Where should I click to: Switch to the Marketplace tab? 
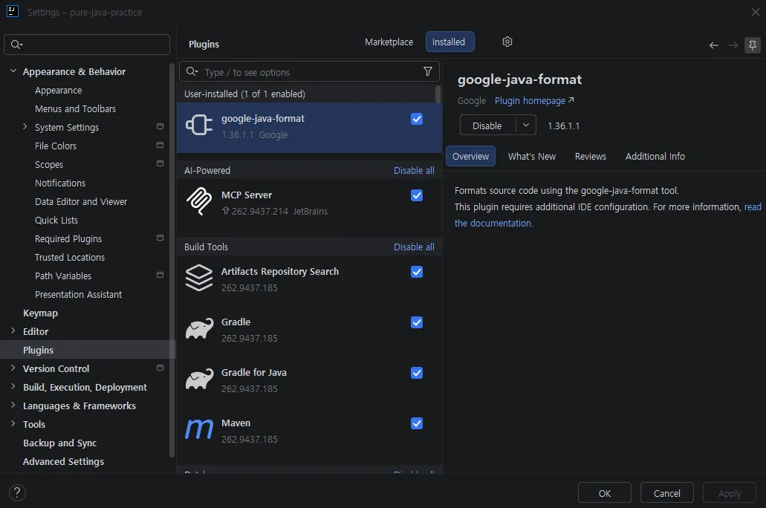(389, 42)
